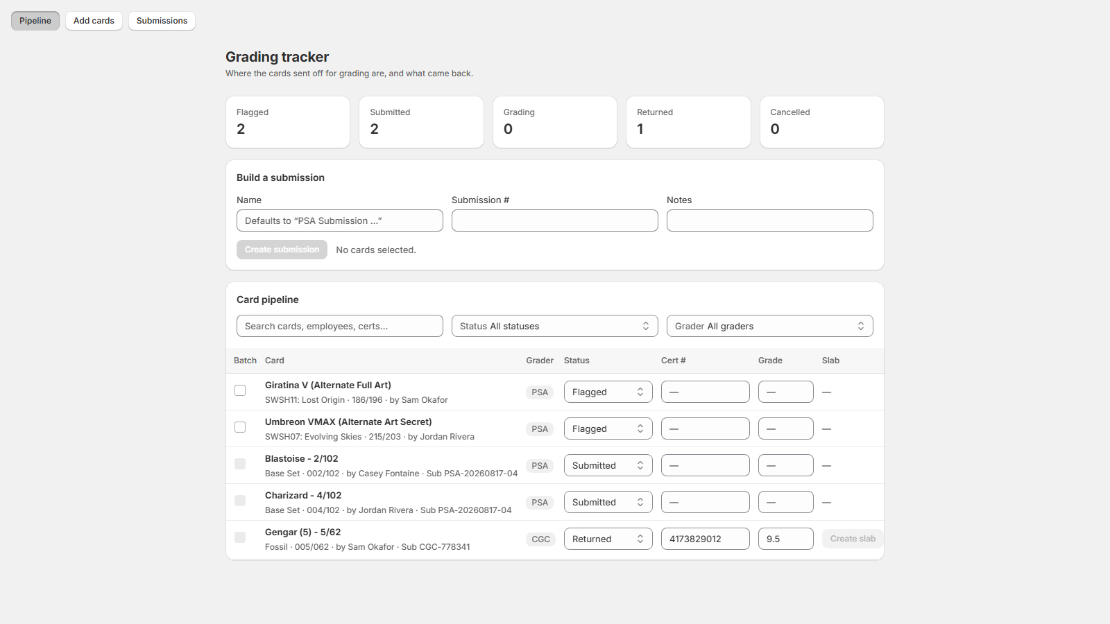
Task: Open the Gengar Returned status dropdown
Action: point(608,539)
